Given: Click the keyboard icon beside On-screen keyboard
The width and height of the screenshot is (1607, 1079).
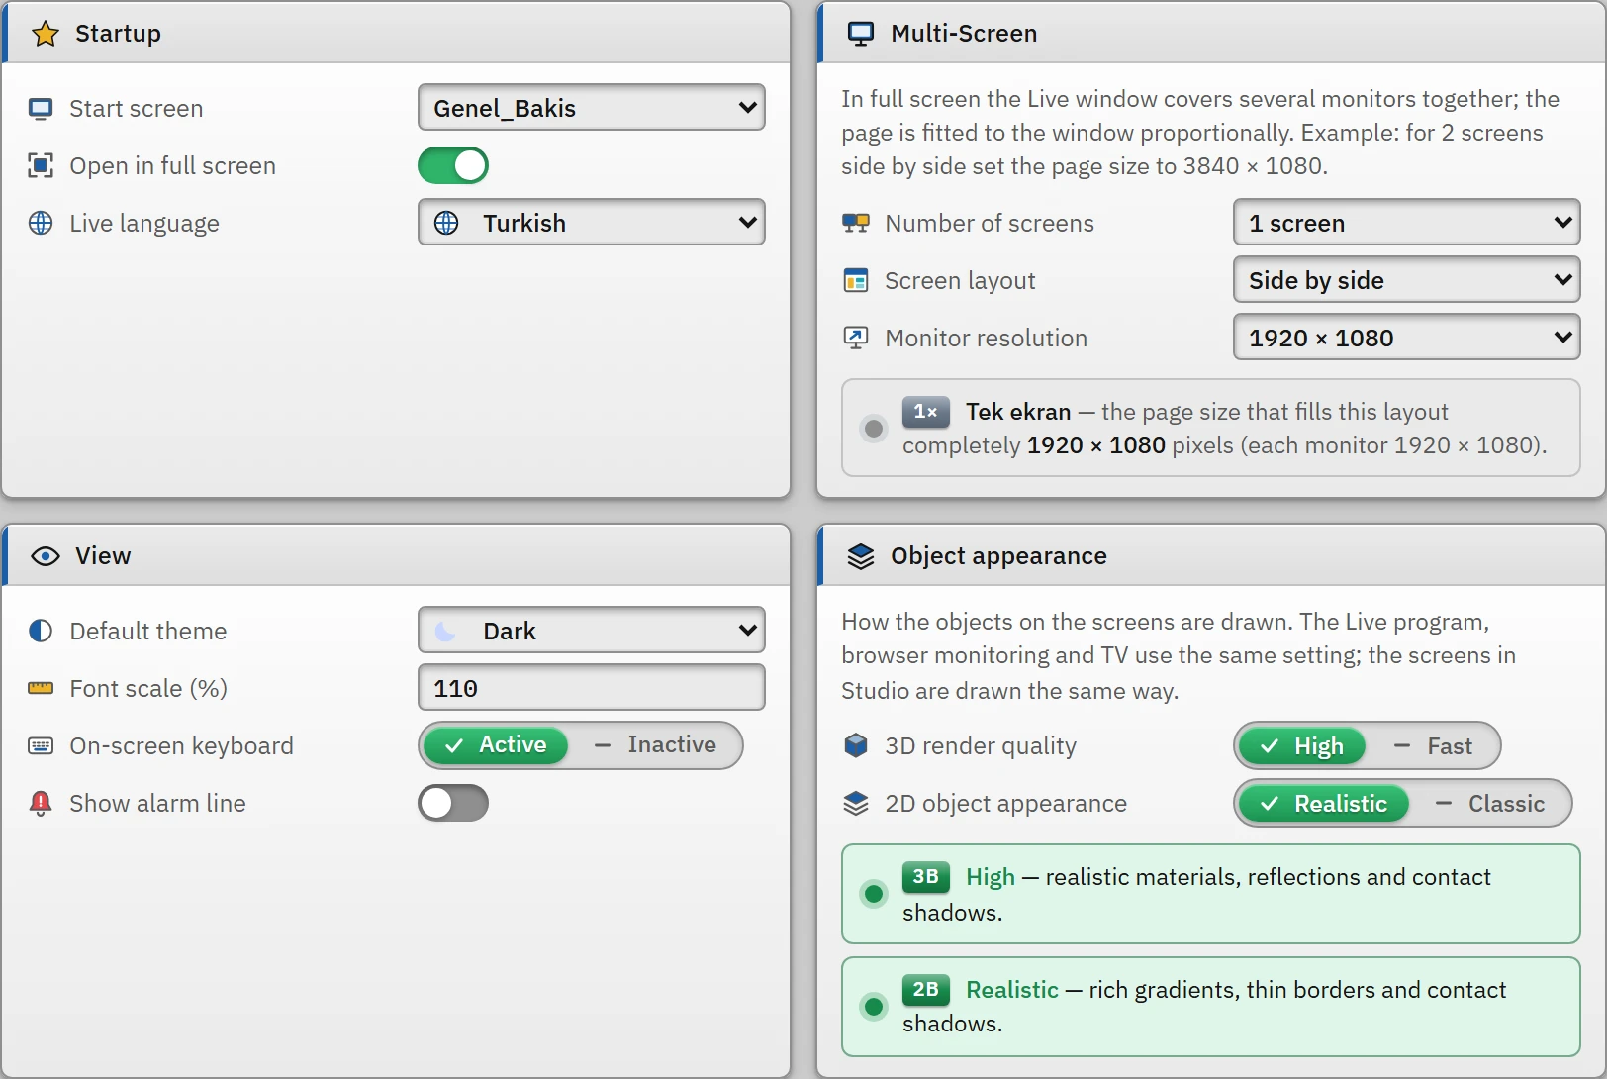Looking at the screenshot, I should point(41,746).
